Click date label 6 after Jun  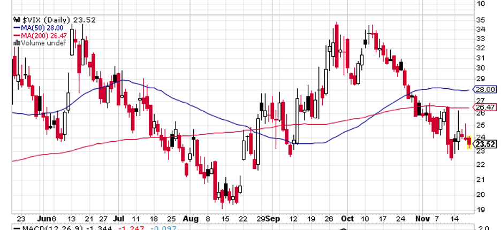click(x=54, y=219)
